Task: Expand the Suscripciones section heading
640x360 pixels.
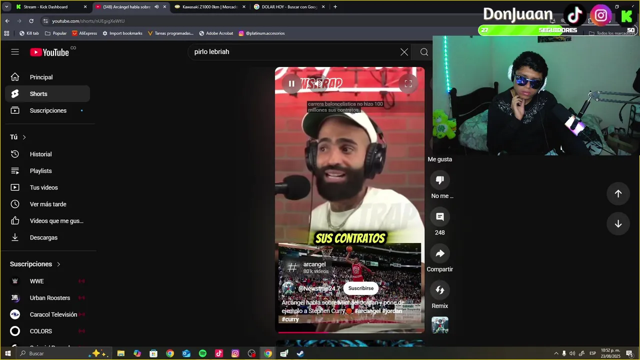Action: 35,264
